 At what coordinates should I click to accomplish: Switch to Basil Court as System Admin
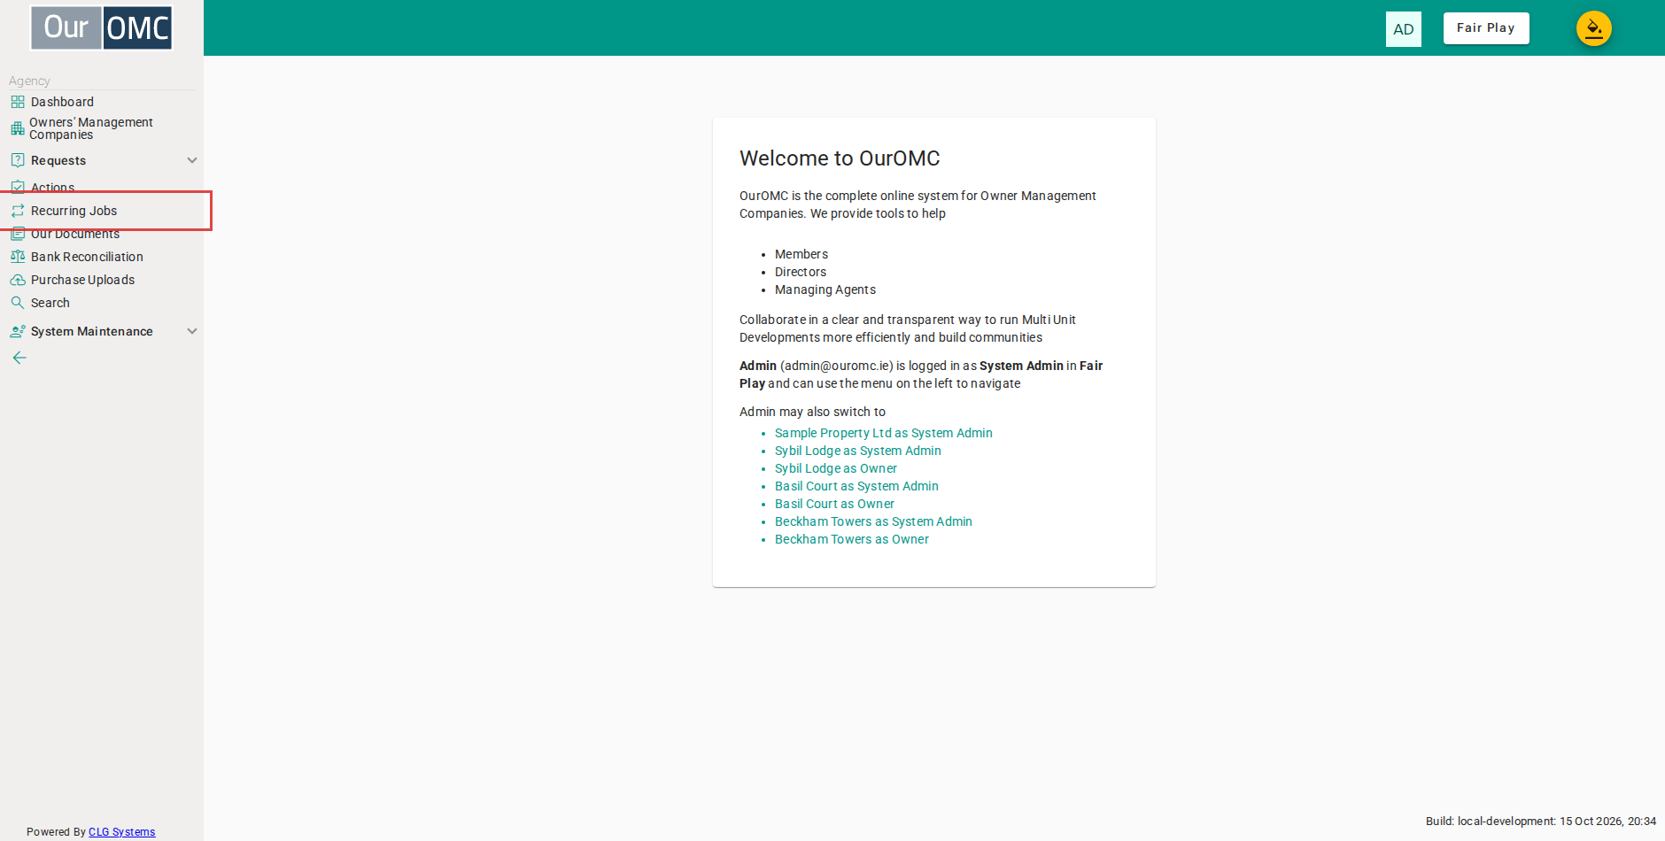[856, 486]
